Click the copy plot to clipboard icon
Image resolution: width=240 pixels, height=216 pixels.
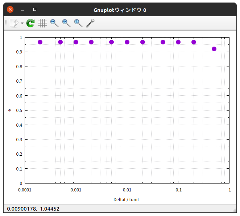coord(14,23)
